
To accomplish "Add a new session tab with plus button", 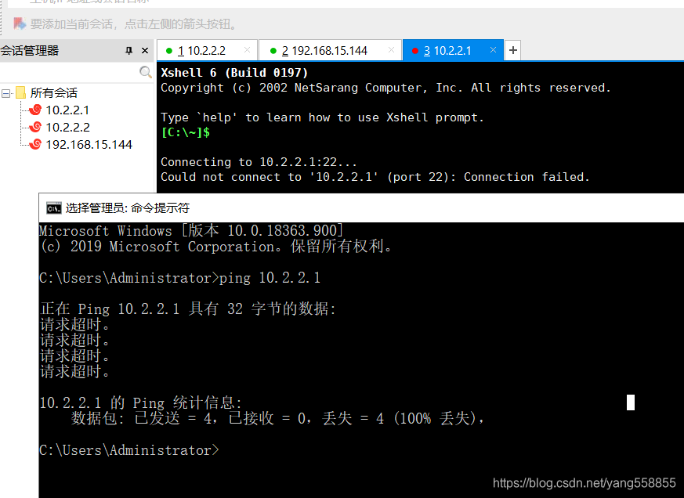I will coord(513,50).
